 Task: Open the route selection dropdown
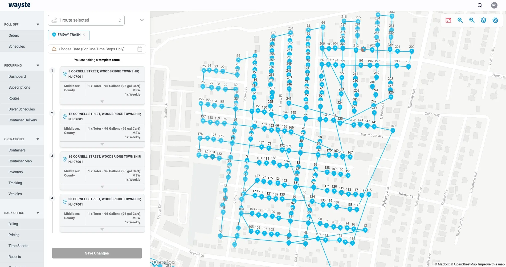pos(86,20)
